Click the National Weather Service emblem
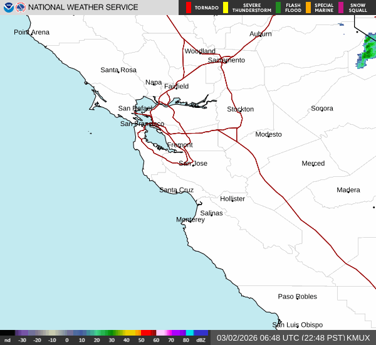 point(21,8)
